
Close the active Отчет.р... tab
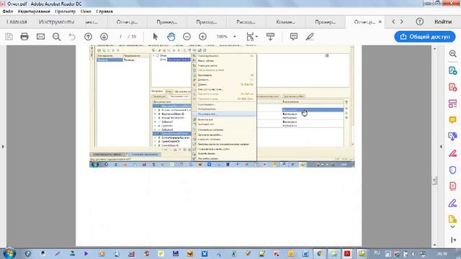[x=380, y=22]
